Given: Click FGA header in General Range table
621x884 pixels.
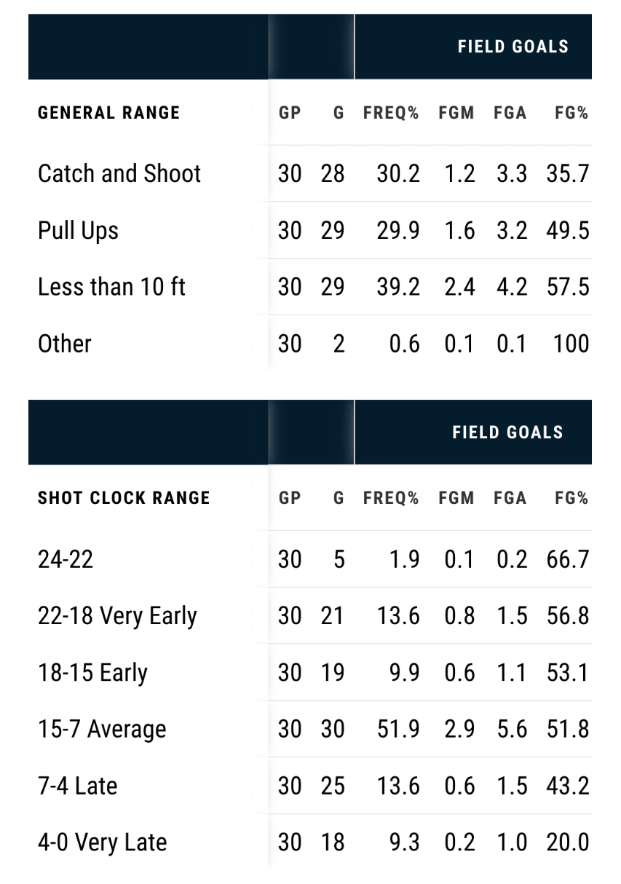Looking at the screenshot, I should coord(510,113).
